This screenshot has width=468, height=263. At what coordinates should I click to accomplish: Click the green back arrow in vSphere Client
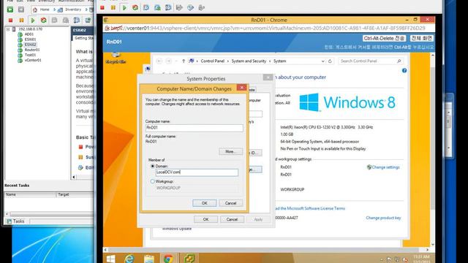click(x=10, y=9)
